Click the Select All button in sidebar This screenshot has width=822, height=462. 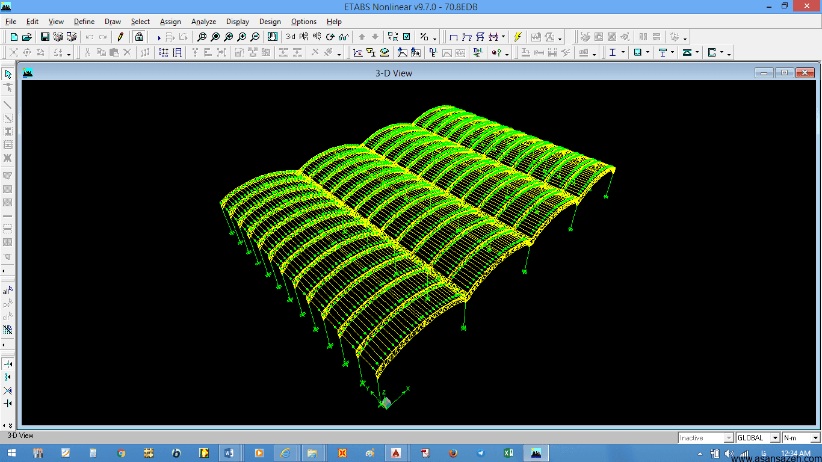coord(8,291)
